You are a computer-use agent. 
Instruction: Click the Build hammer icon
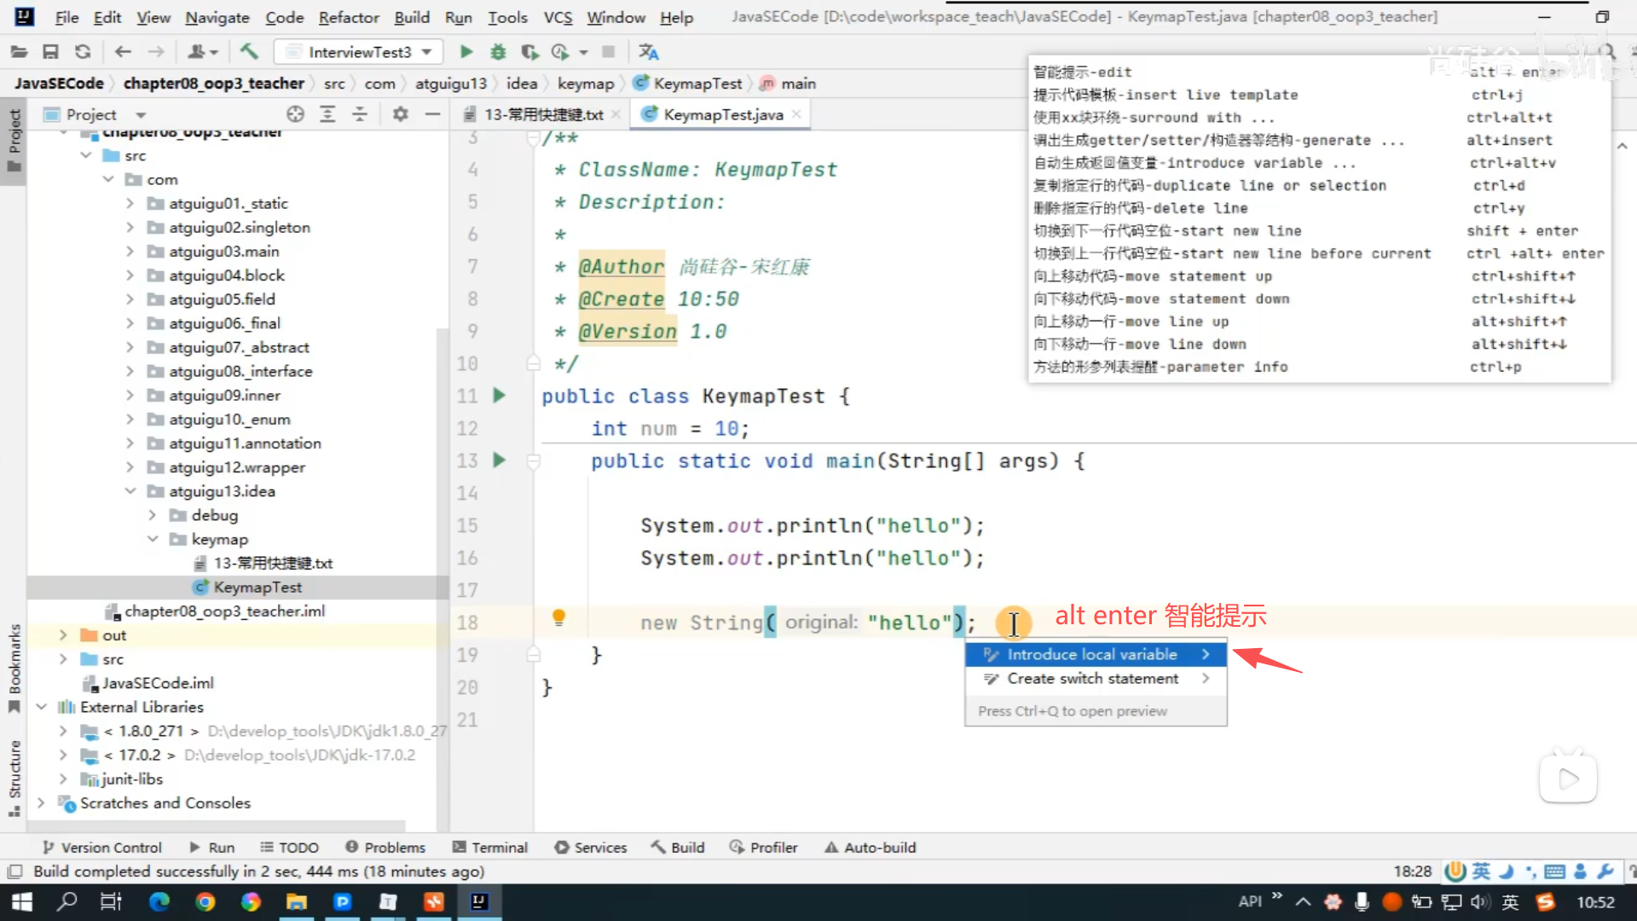249,52
